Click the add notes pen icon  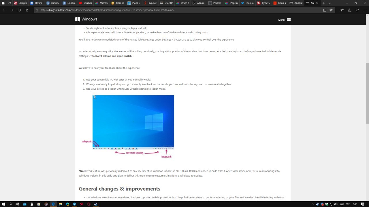[350, 10]
